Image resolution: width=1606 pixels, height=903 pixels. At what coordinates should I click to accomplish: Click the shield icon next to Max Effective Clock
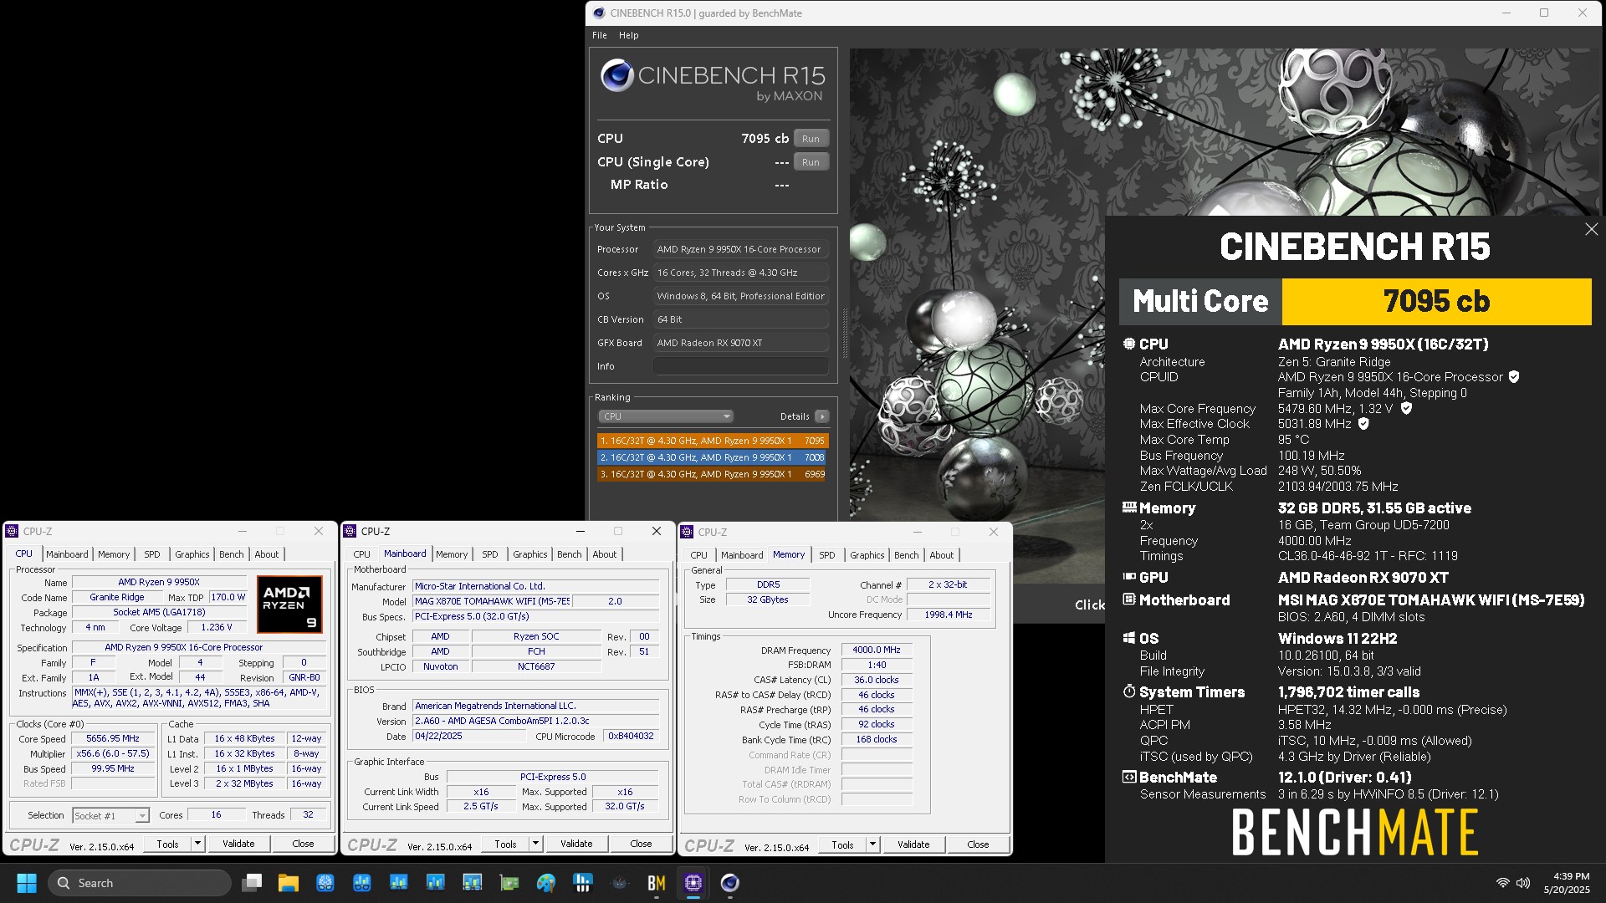[x=1363, y=424]
